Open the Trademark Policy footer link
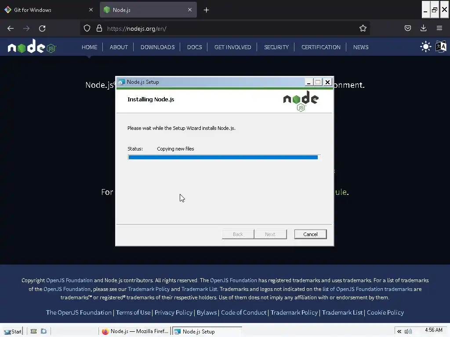 click(294, 312)
